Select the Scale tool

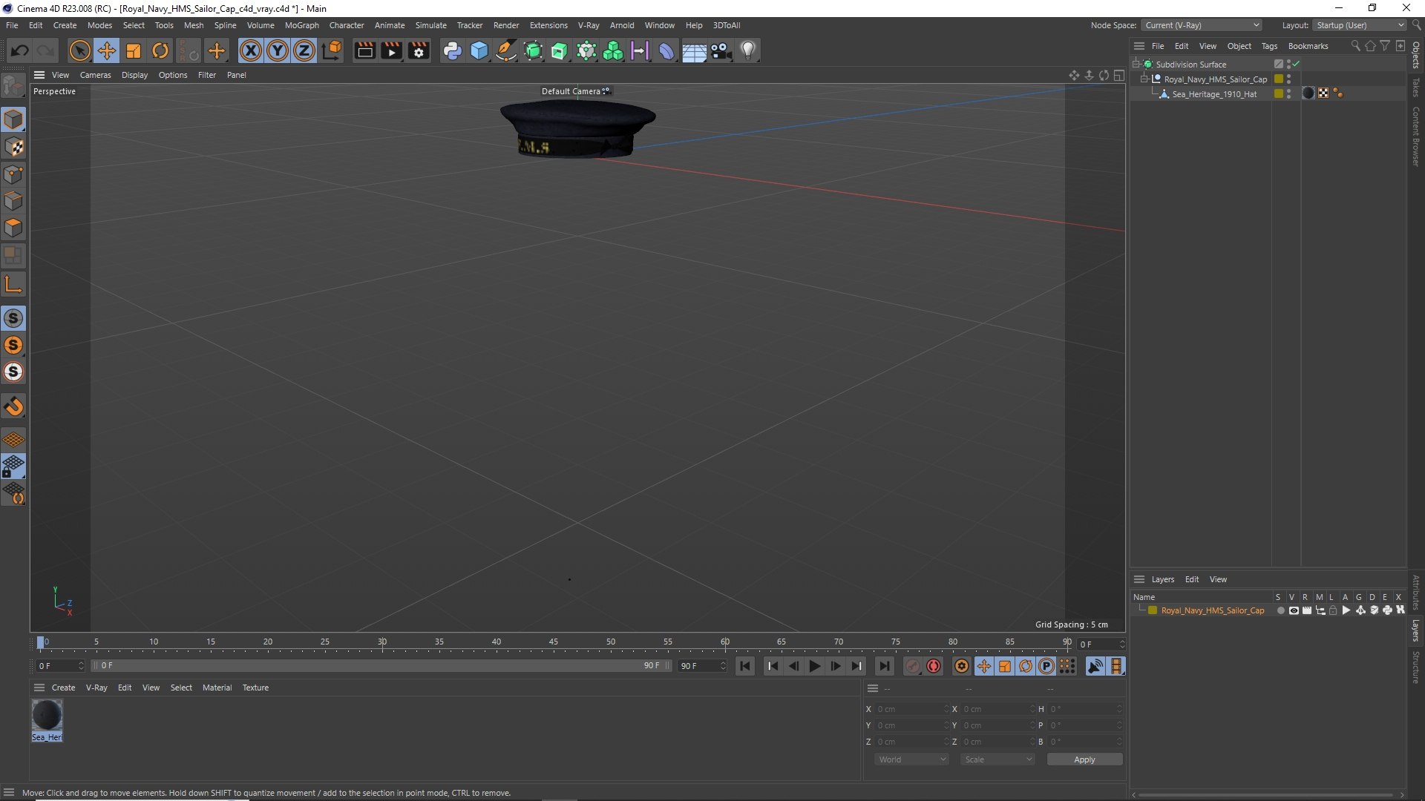[134, 50]
